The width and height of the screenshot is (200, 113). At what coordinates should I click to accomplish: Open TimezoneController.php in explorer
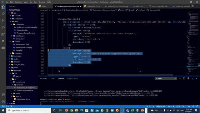point(26,33)
